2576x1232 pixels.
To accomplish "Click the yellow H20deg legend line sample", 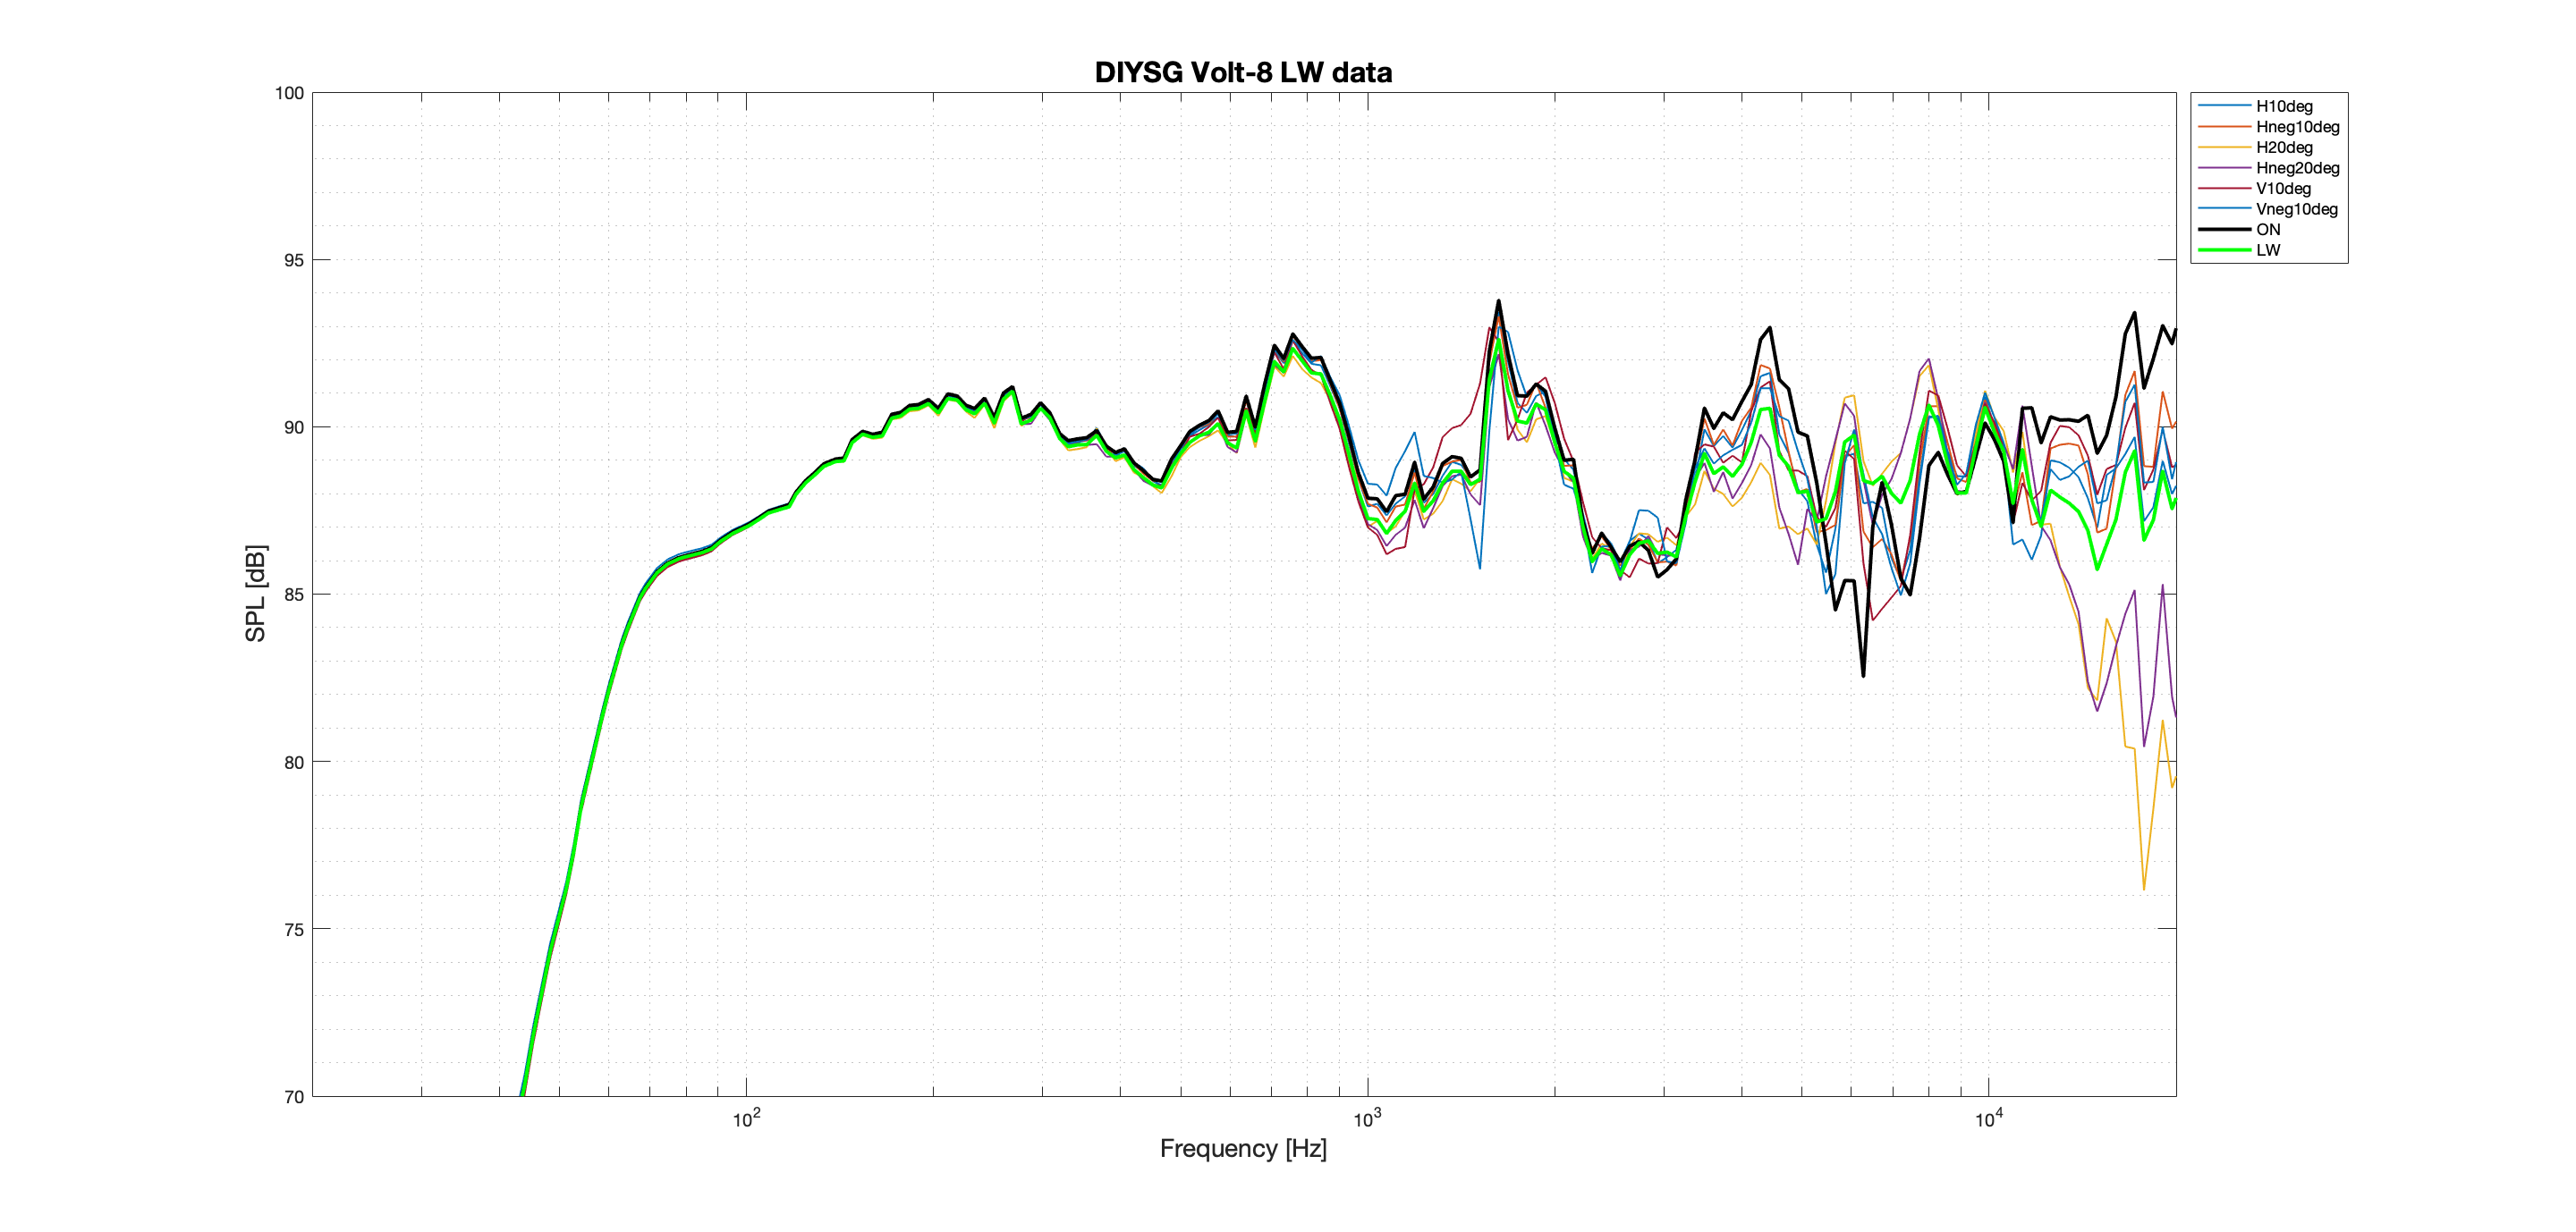I will tap(2224, 147).
